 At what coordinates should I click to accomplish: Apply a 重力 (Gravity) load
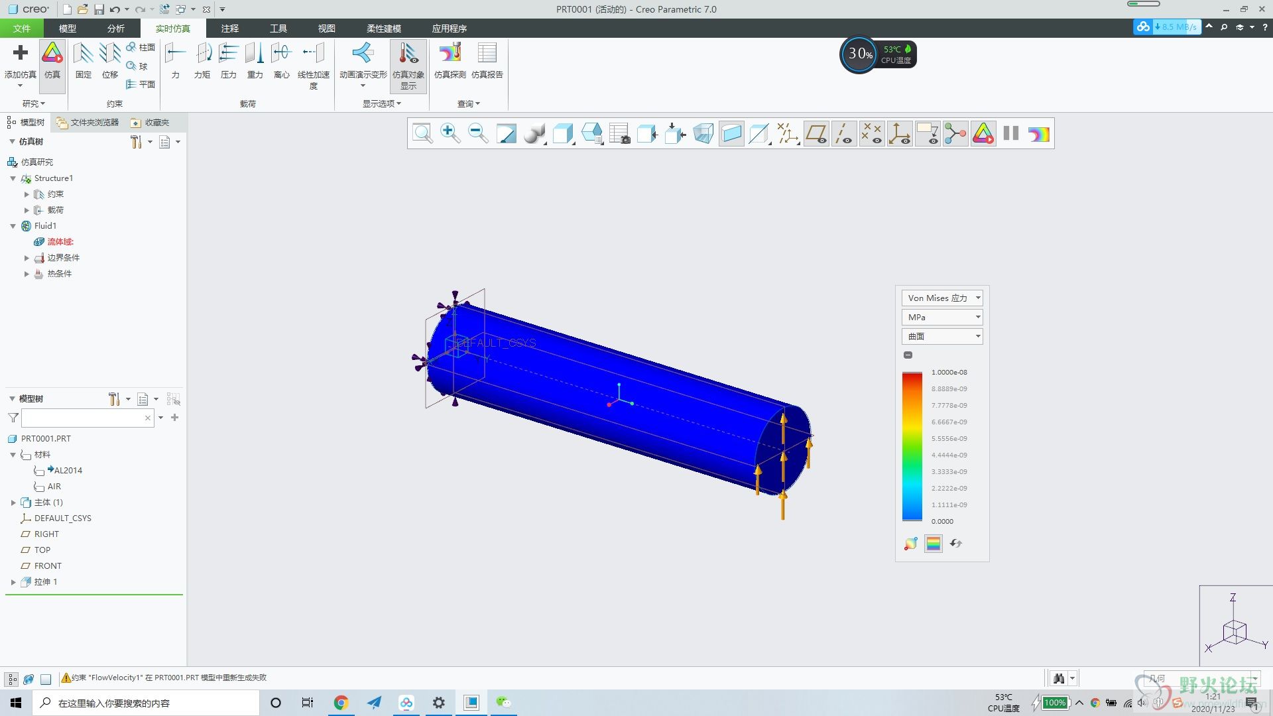coord(255,61)
